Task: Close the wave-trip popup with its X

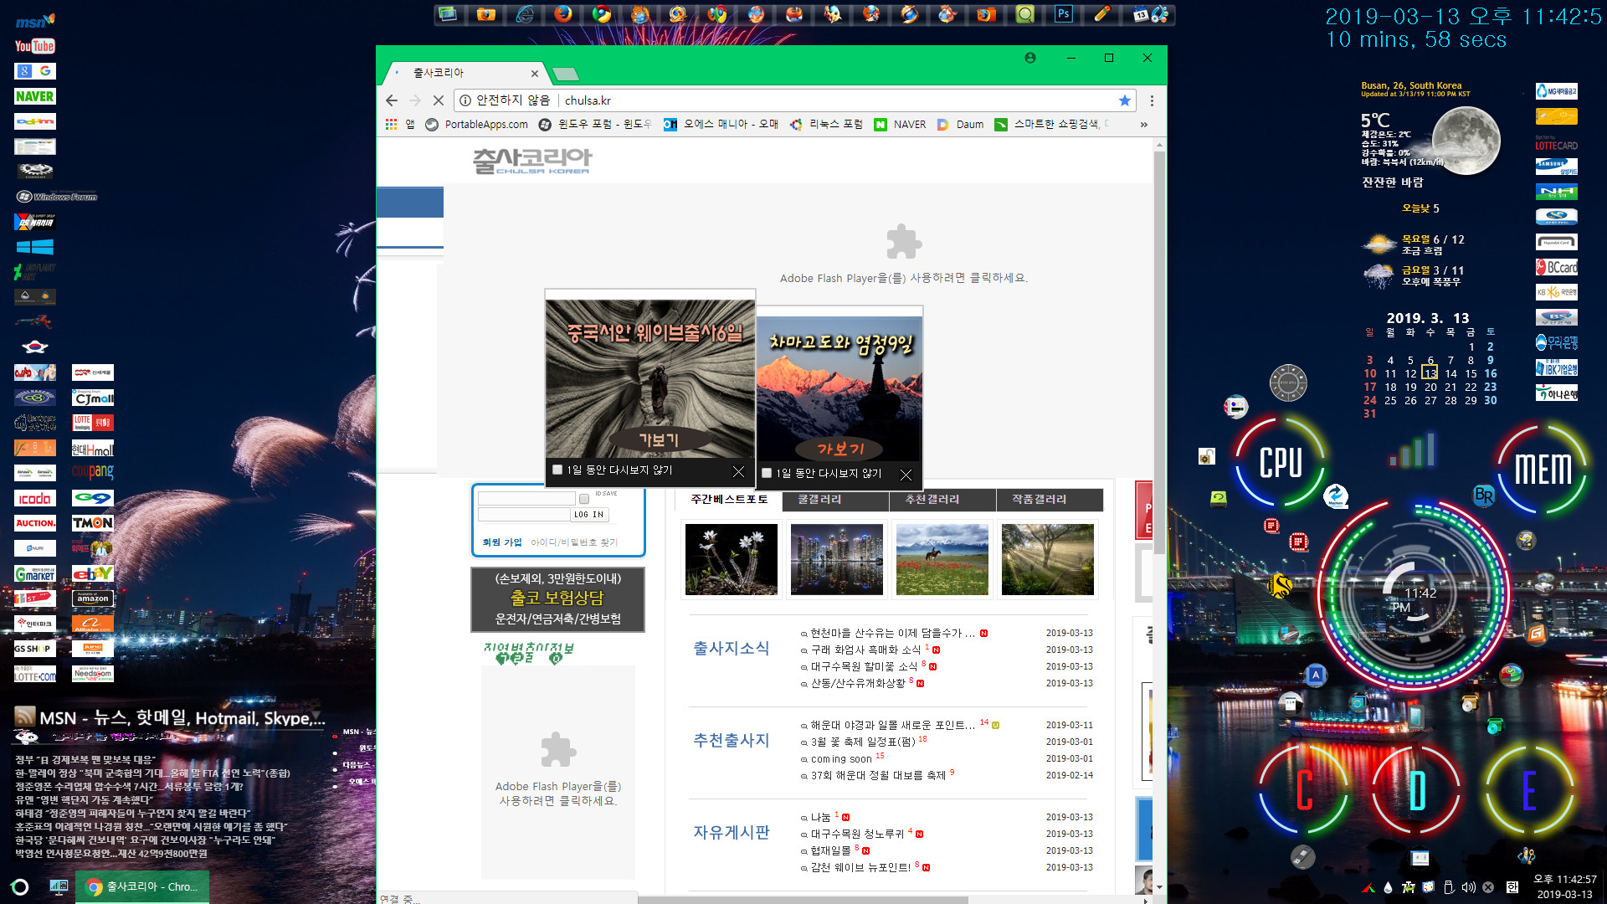Action: (x=738, y=472)
